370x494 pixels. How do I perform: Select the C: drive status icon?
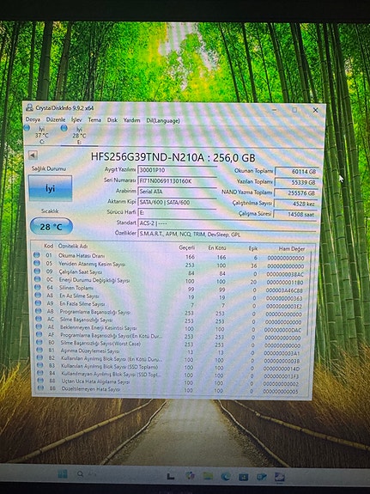pos(27,128)
